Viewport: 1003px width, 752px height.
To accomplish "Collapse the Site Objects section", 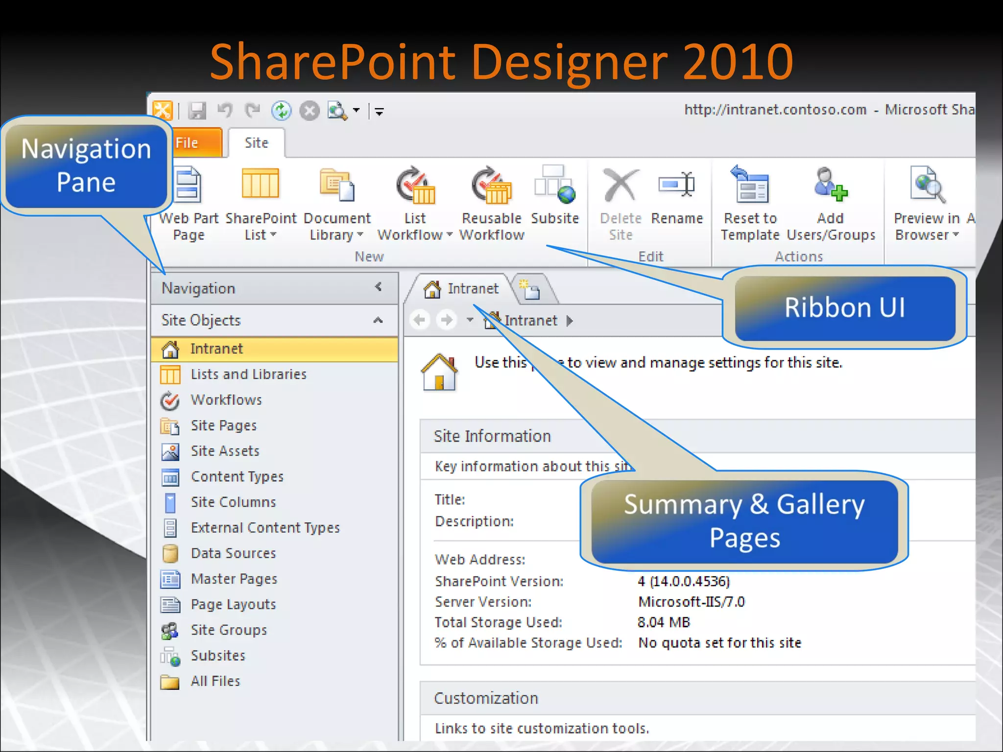I will [378, 320].
